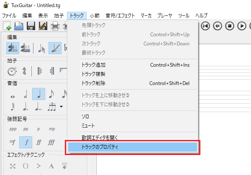The image size is (251, 175).
Task: Apply the natural harmonic NH effect
Action: click(x=64, y=166)
